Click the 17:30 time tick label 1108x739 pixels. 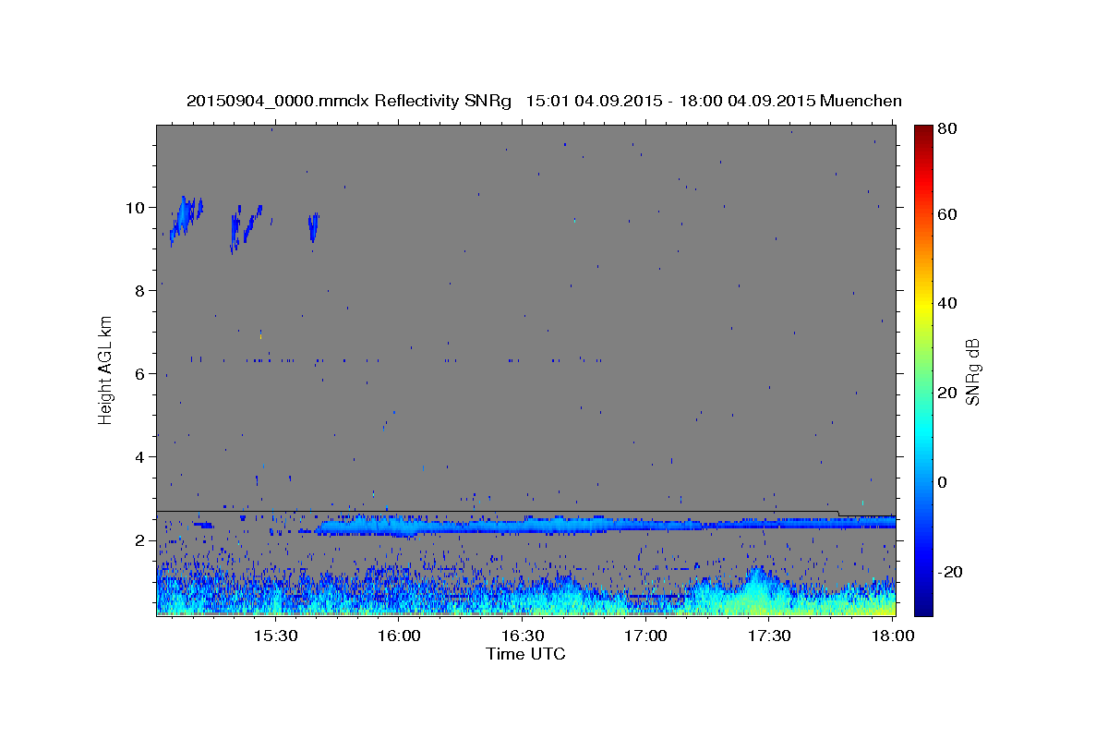(769, 636)
